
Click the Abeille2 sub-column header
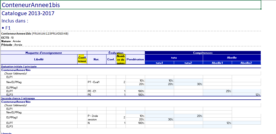click(246, 63)
